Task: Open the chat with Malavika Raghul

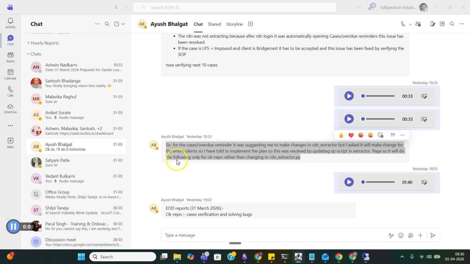Action: [x=76, y=99]
